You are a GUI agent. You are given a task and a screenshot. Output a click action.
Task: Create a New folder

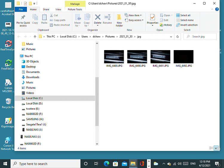(119, 20)
